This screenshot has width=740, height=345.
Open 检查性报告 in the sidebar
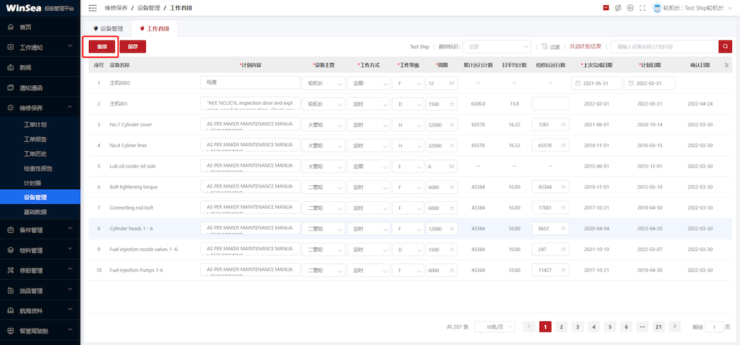click(x=38, y=168)
